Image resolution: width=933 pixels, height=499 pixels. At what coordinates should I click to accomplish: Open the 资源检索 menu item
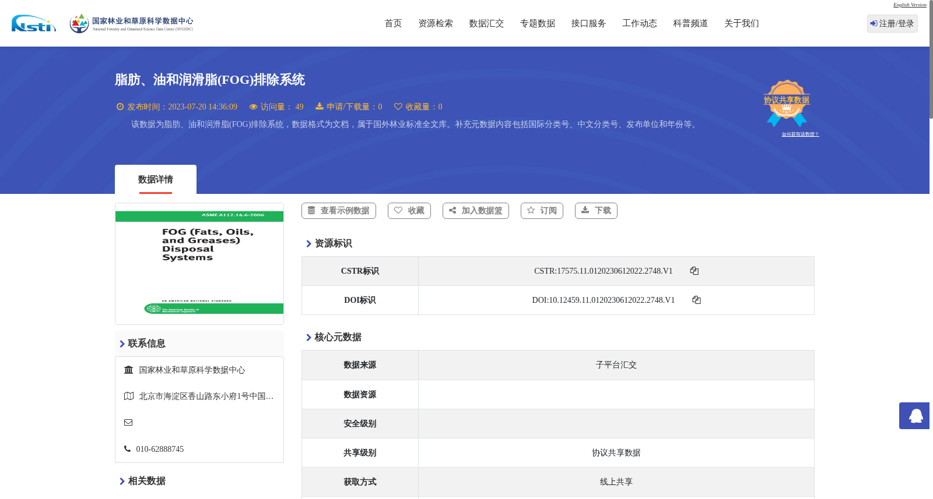[x=436, y=23]
